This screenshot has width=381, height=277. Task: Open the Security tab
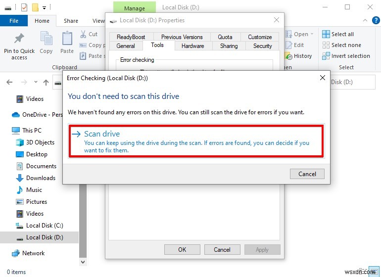tap(262, 46)
